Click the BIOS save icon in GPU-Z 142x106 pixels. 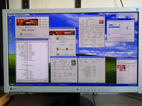[x=103, y=26]
